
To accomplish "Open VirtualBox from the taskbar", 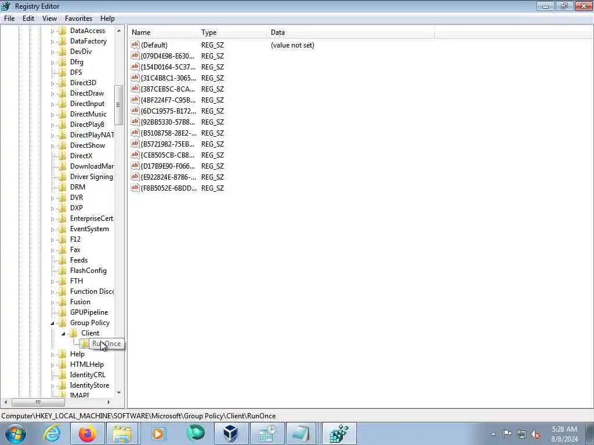I will [231, 433].
